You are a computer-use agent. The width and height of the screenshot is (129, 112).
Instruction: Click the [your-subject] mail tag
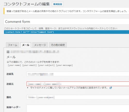click(46, 65)
